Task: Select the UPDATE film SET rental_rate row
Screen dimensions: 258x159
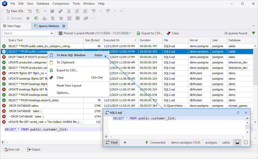Action: (51, 122)
